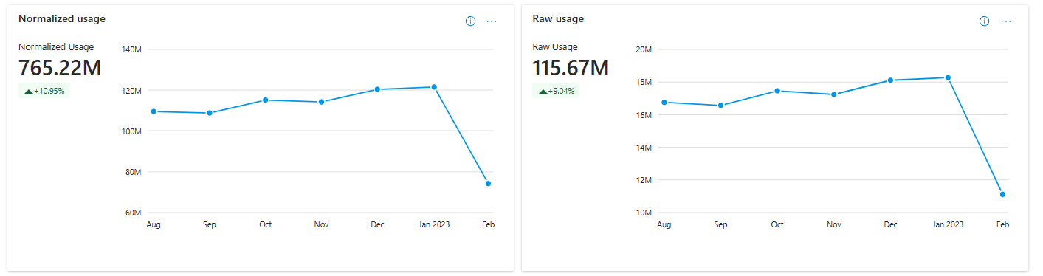Click the 765.22M normalized usage value
The width and height of the screenshot is (1043, 276).
[60, 68]
